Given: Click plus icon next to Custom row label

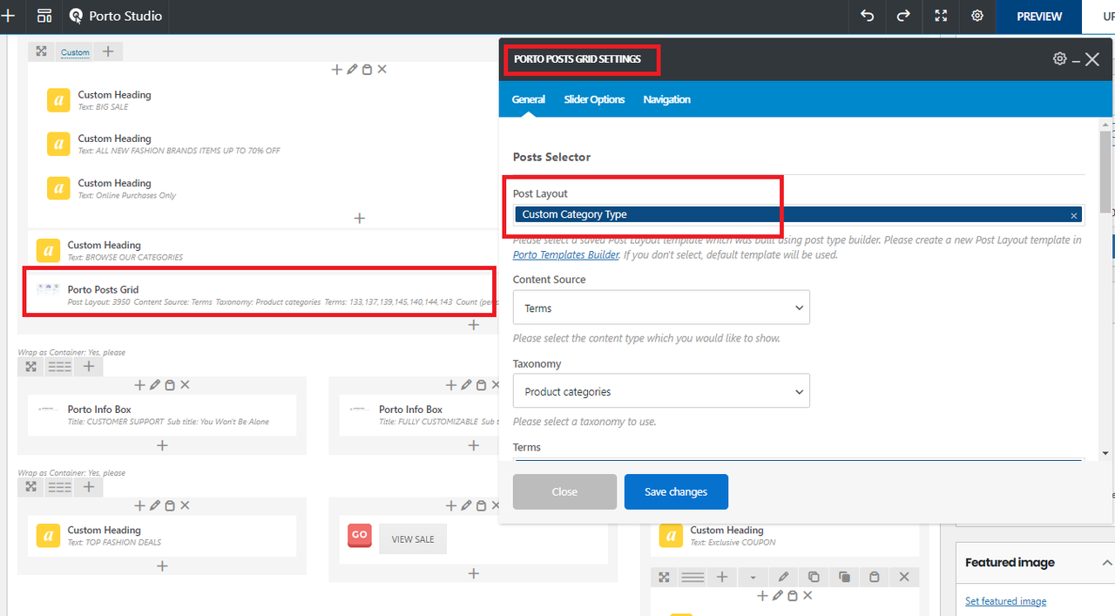Looking at the screenshot, I should tap(108, 51).
